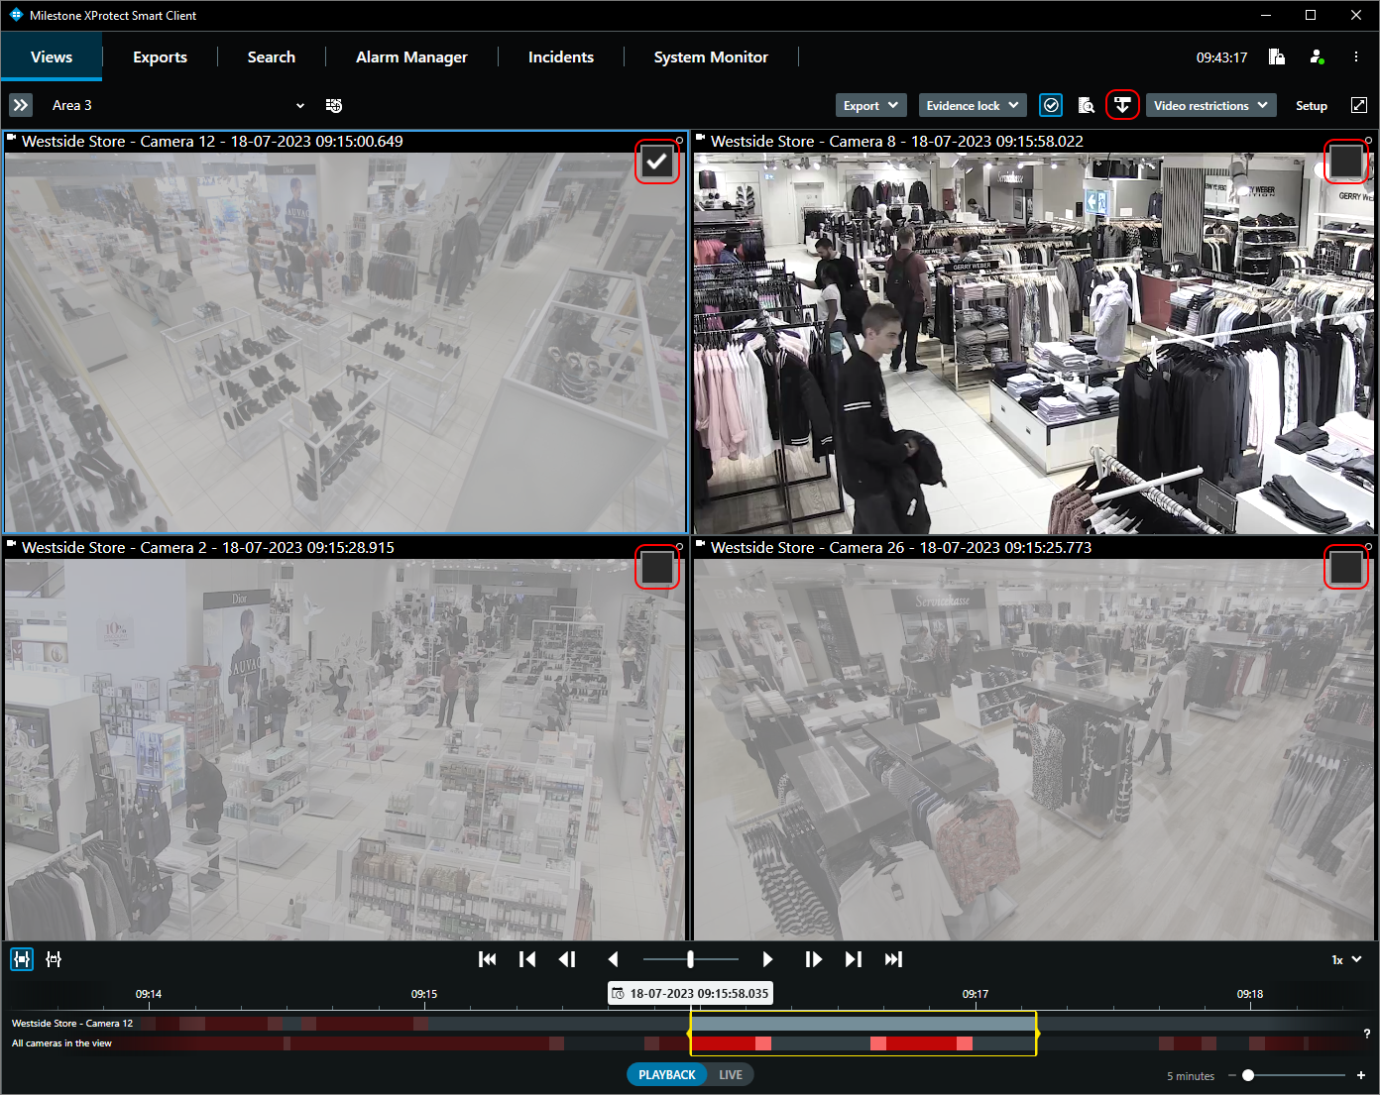This screenshot has height=1095, width=1380.
Task: Click the export-with-lock icon near the clock
Action: 1277,57
